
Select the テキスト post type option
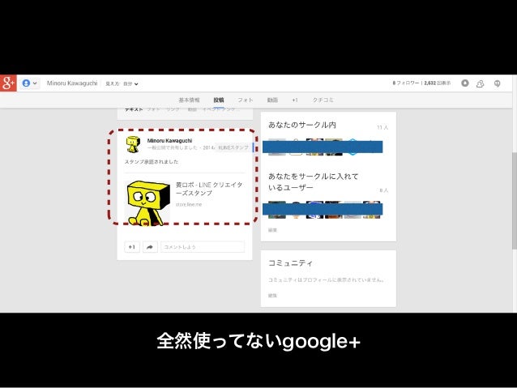[134, 109]
